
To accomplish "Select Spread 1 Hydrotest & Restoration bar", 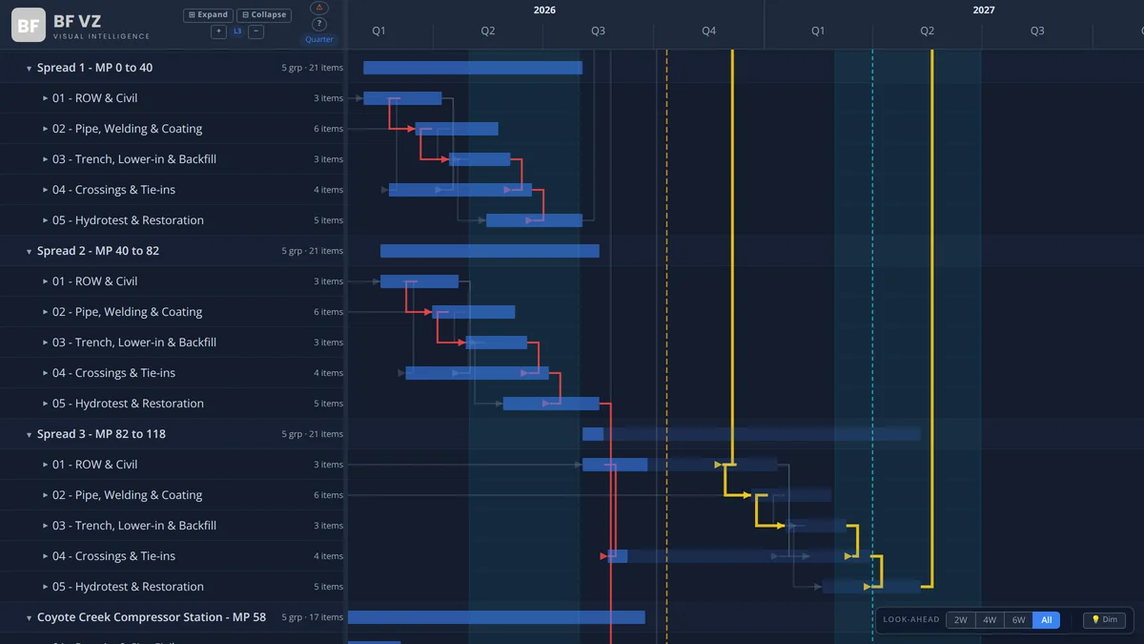I will (534, 220).
